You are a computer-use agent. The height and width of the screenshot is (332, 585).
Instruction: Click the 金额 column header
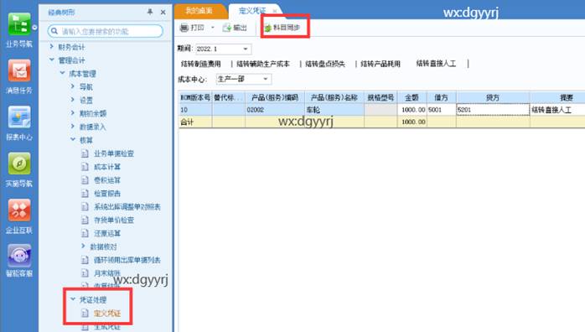click(x=412, y=98)
